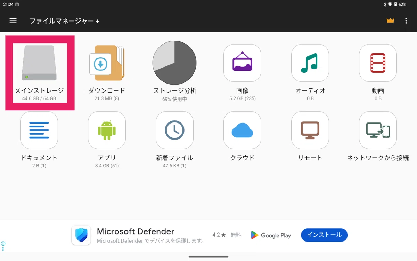Open the アプリ Android robot icon

107,130
